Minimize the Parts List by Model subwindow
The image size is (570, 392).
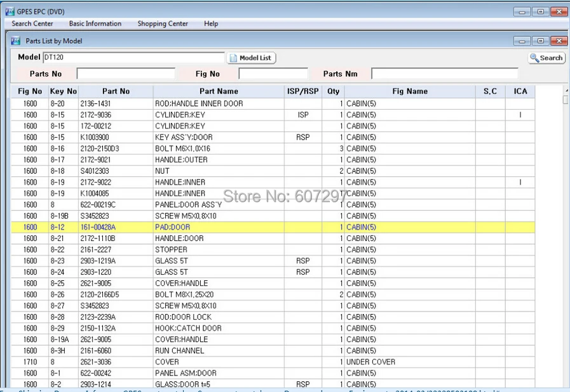point(523,41)
